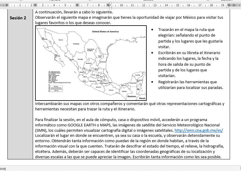The height and width of the screenshot is (171, 241).
Task: Click the line starting "Intercambiarán sus mapas"
Action: (x=129, y=104)
